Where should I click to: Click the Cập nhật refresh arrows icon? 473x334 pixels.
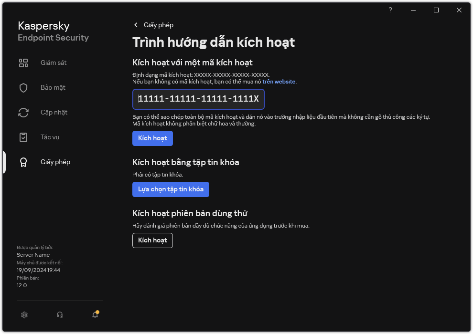23,113
